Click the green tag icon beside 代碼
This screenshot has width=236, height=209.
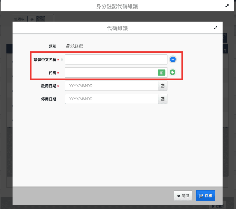coord(173,72)
